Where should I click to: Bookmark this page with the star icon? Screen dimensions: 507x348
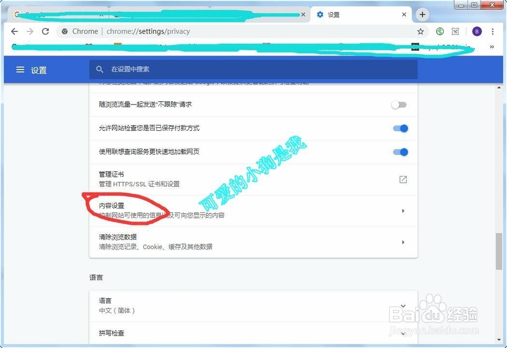[x=420, y=31]
